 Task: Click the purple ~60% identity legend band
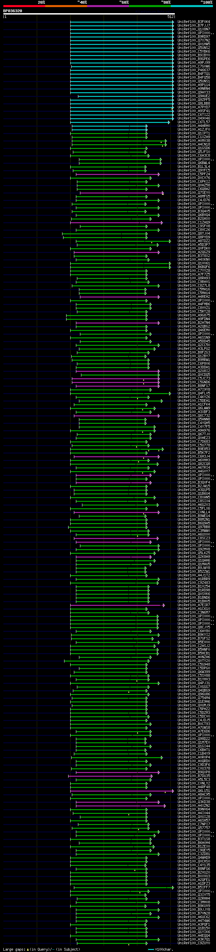pos(108,6)
